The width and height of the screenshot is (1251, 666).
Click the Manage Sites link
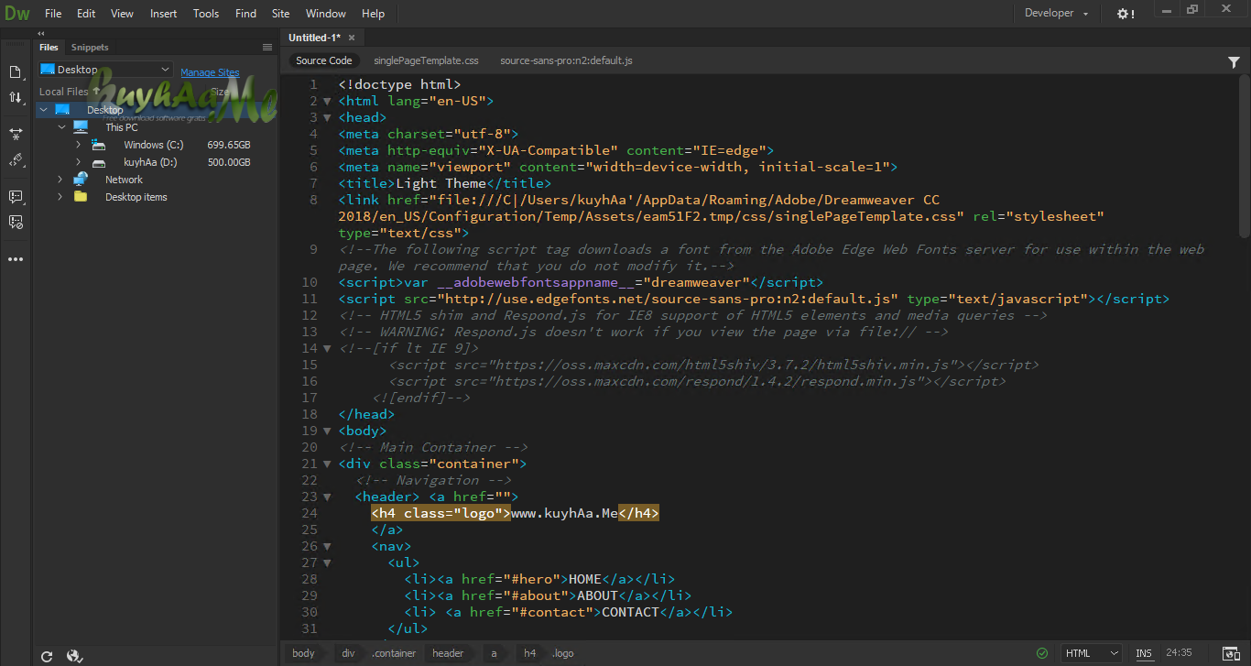pyautogui.click(x=210, y=72)
